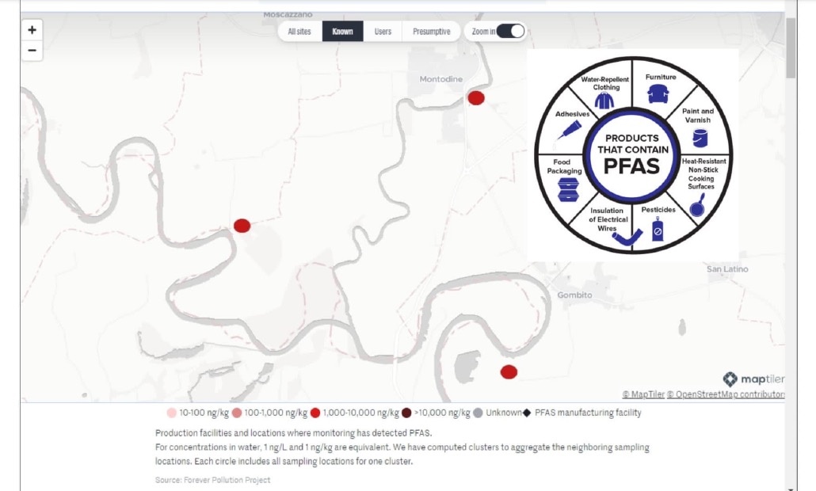Click the zoom out minus button
Screen dimensions: 816x491
coord(32,50)
